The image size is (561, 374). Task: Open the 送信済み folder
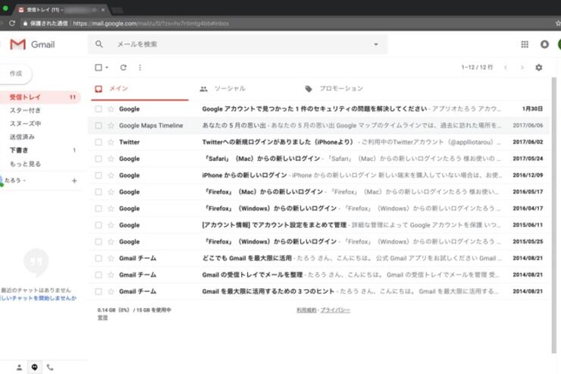coord(22,137)
